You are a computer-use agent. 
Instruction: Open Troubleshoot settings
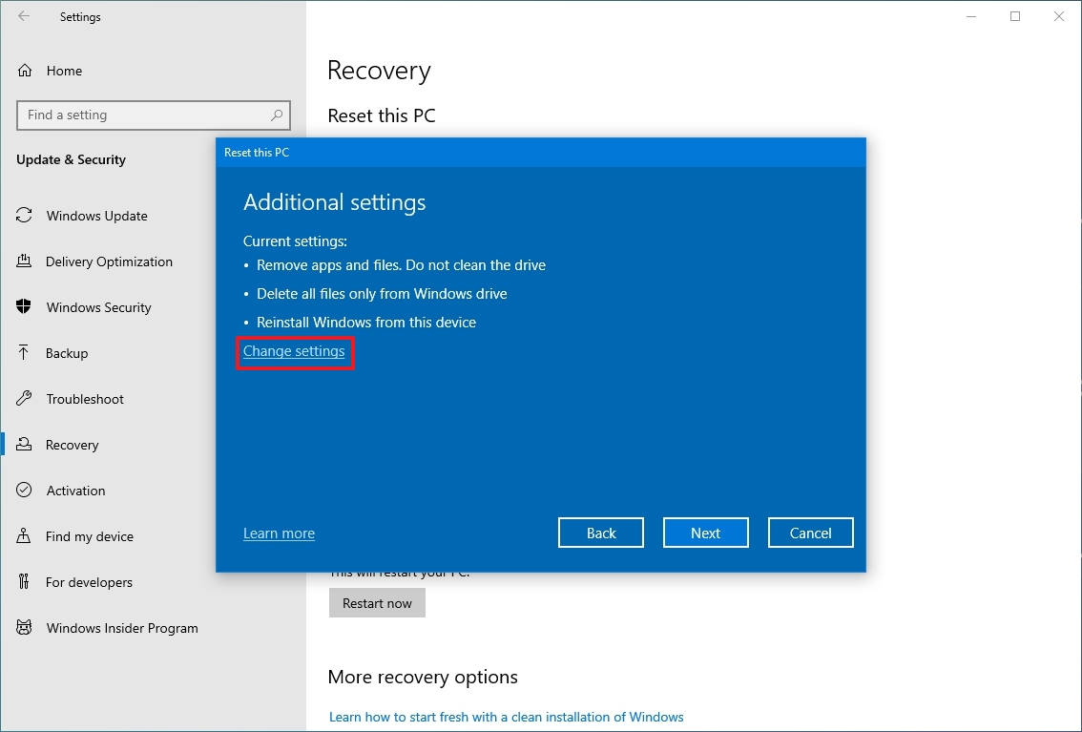point(85,399)
